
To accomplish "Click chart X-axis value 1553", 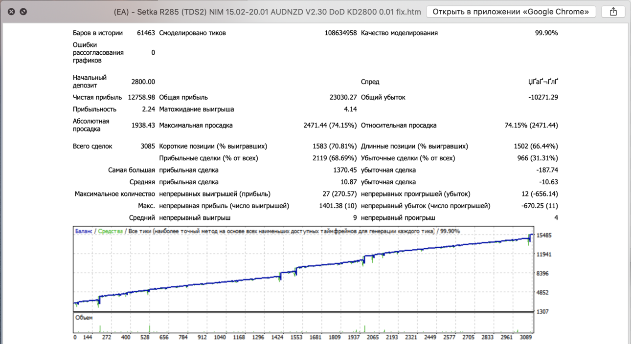I will coord(296,337).
